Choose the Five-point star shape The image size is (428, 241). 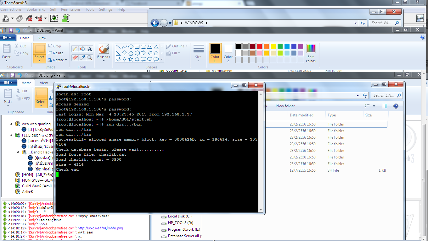[x=131, y=59]
